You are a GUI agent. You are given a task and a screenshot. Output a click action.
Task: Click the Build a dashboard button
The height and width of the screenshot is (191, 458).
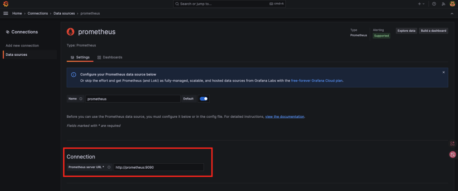(x=433, y=31)
